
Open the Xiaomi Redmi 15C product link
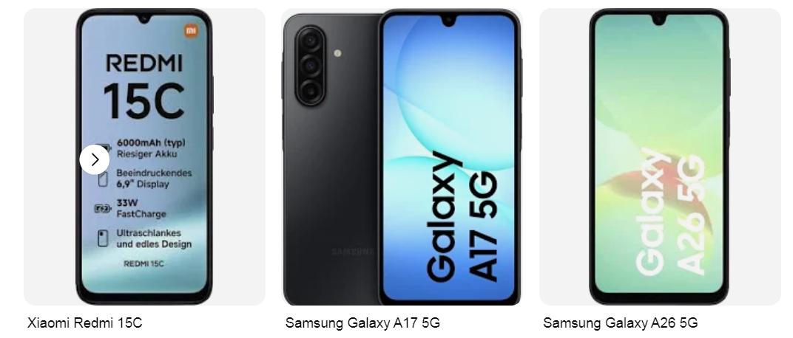85,323
